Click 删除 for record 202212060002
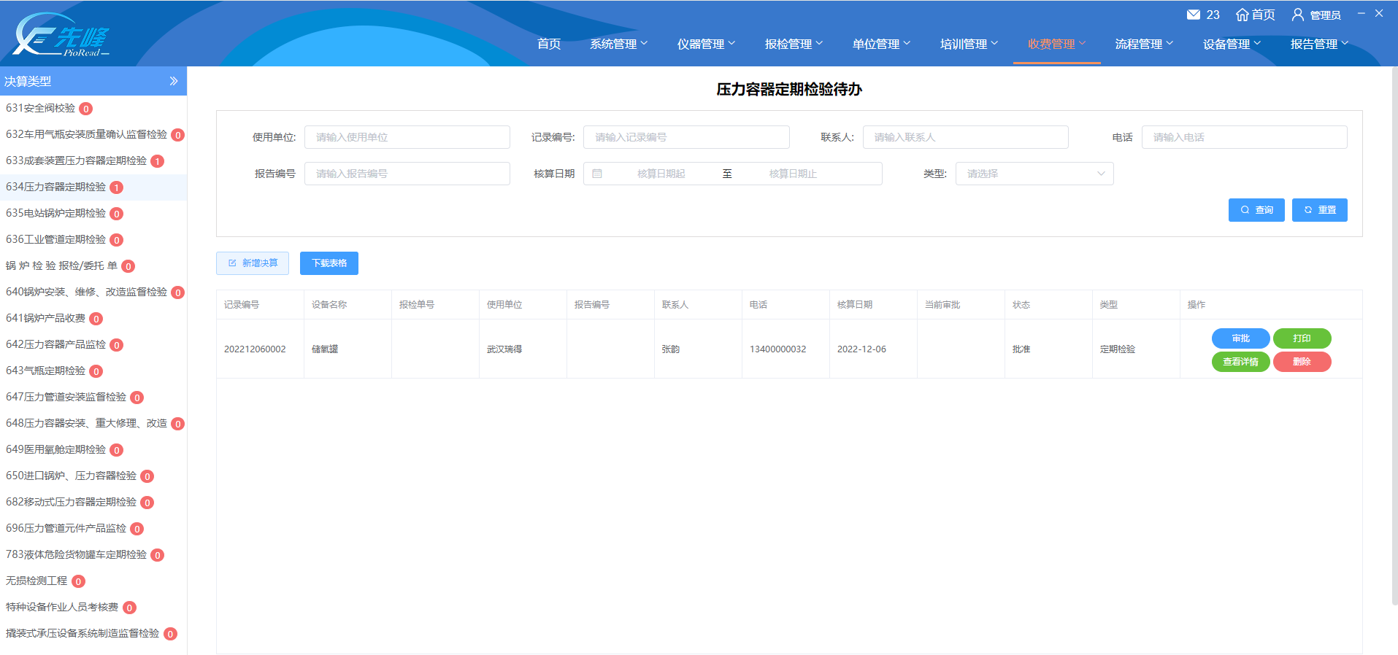The width and height of the screenshot is (1398, 655). click(x=1302, y=362)
